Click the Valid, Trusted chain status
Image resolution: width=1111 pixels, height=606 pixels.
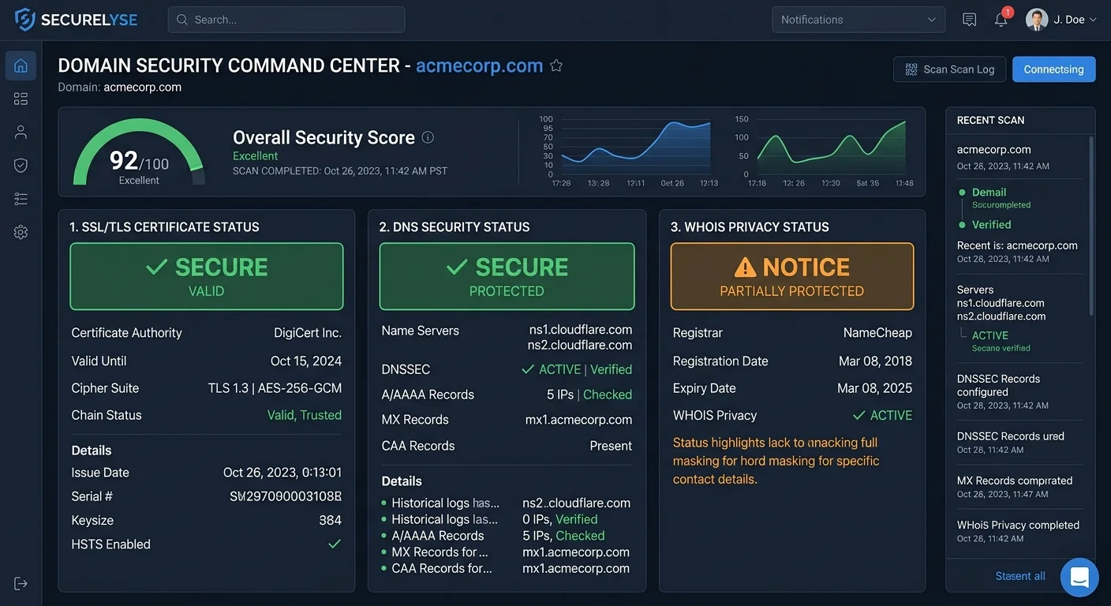(305, 415)
